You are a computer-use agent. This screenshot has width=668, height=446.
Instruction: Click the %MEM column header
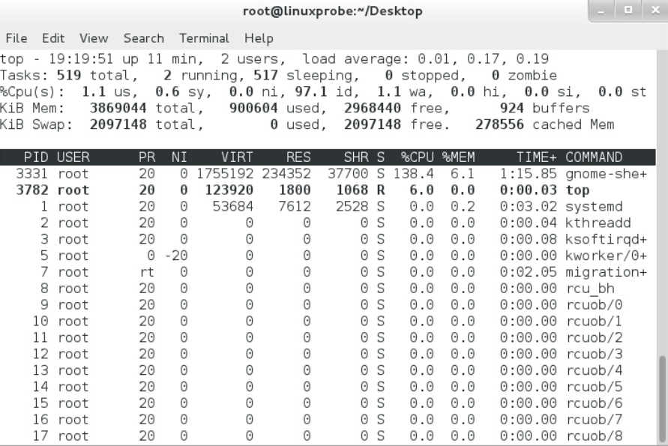pyautogui.click(x=458, y=157)
